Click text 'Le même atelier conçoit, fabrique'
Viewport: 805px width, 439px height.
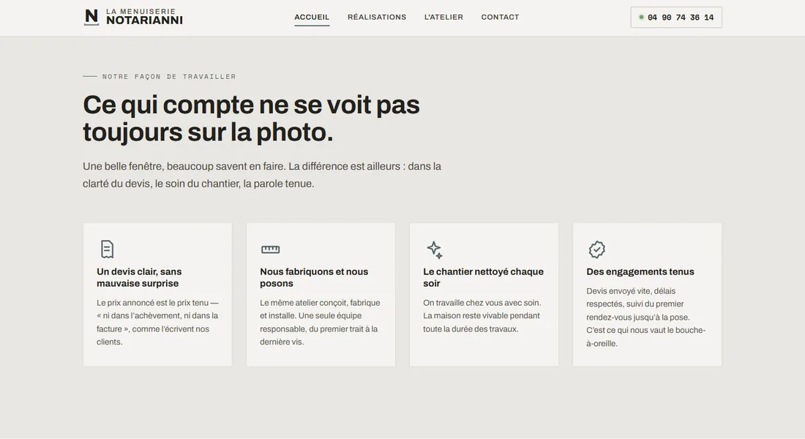(x=320, y=303)
